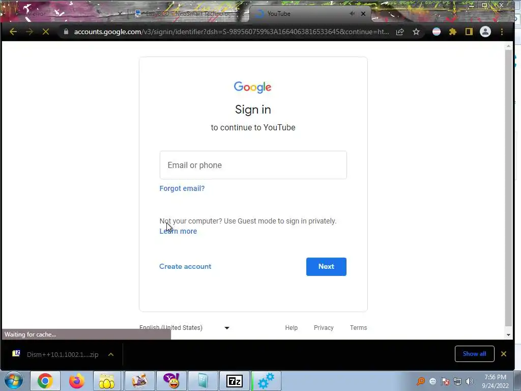Expand options for the Dism++ zip download
521x391 pixels.
coord(111,354)
